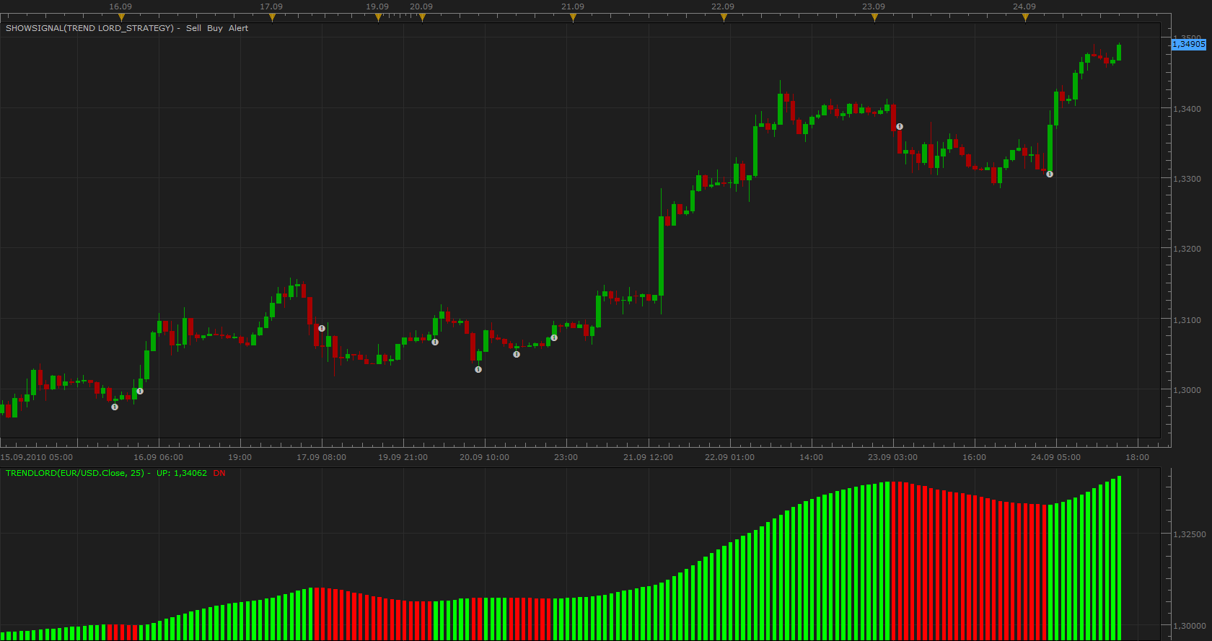The width and height of the screenshot is (1212, 641).
Task: Click the 1,3200 price axis label
Action: (x=1187, y=249)
